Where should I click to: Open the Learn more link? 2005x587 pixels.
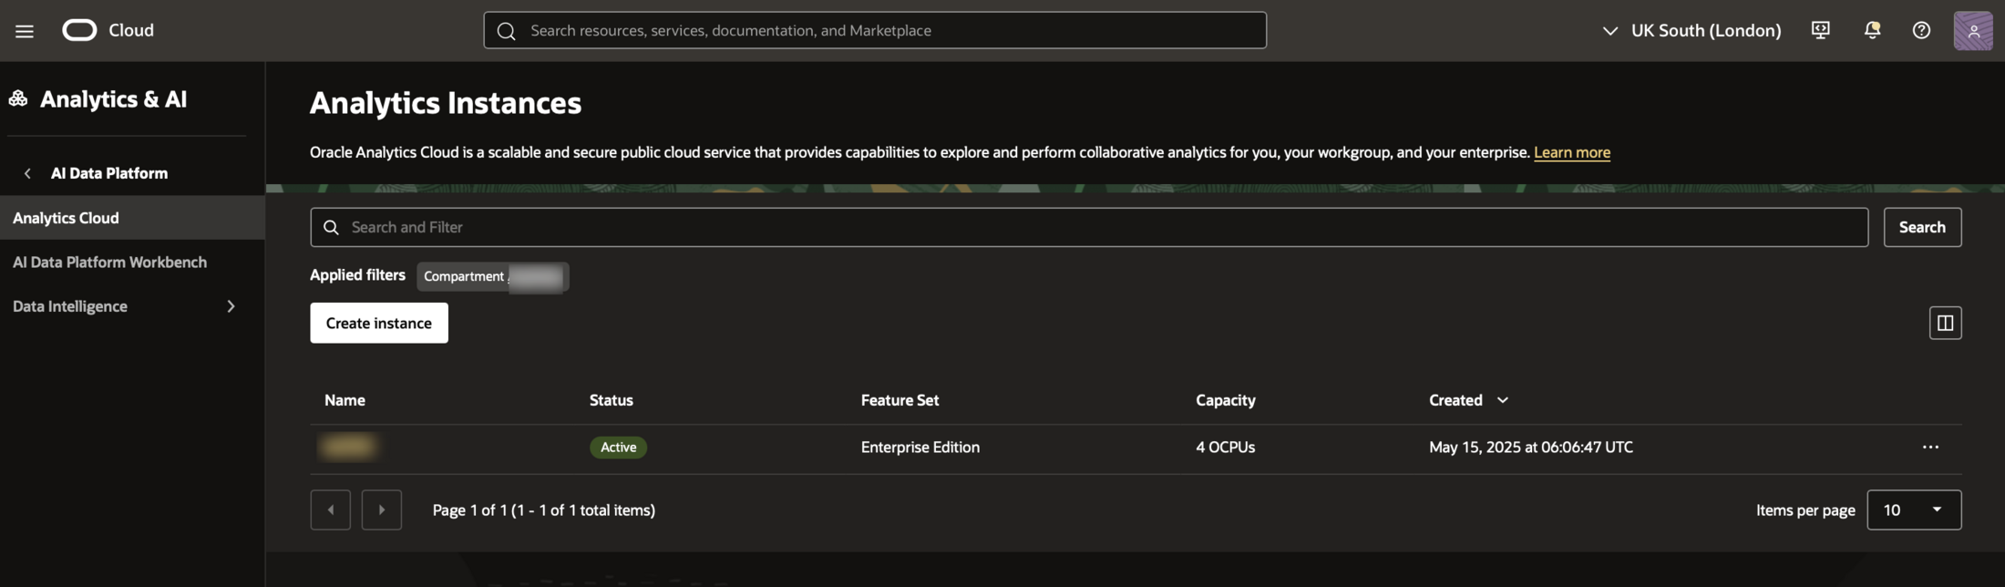1571,152
